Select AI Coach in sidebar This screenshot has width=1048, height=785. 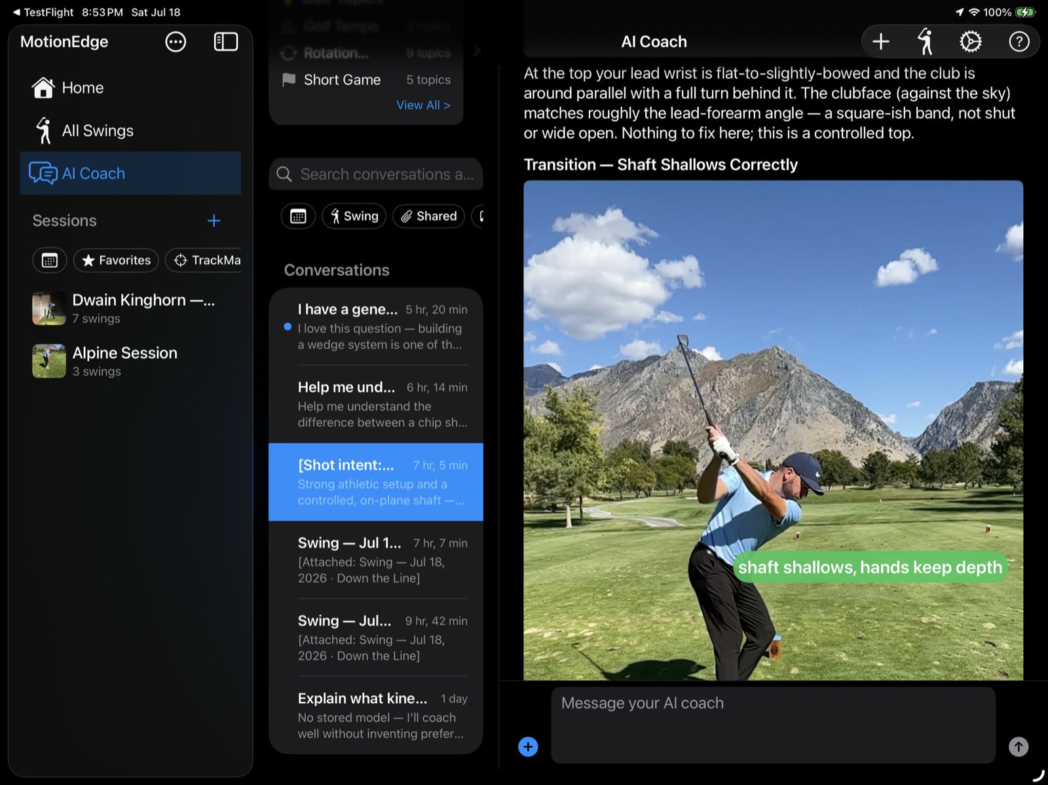pos(130,173)
